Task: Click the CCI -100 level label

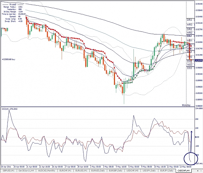Action: [197, 146]
